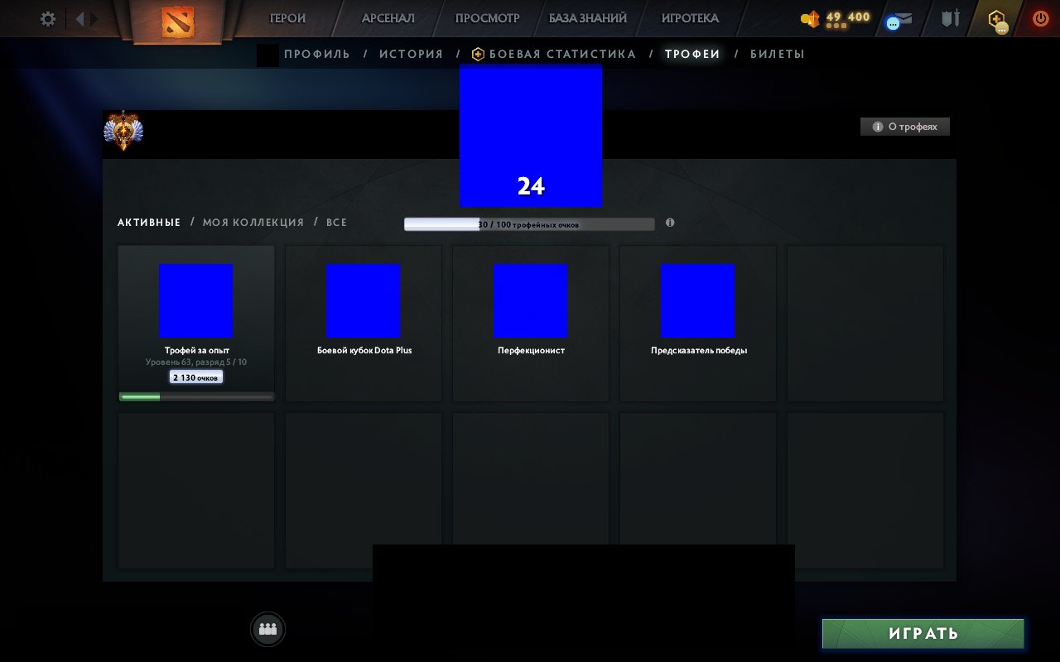Viewport: 1060px width, 662px height.
Task: Select the МОЯ КОЛЛЕКЦИЯ filter
Action: [x=253, y=223]
